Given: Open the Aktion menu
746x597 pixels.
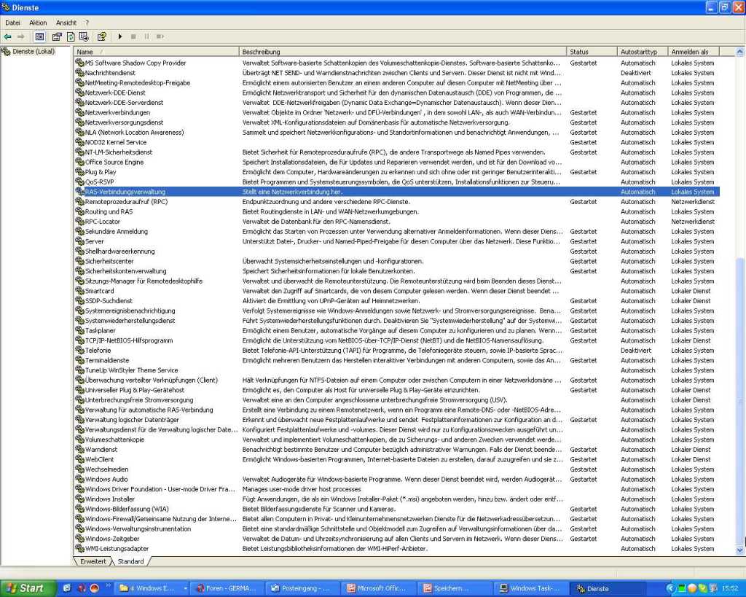Looking at the screenshot, I should (38, 23).
